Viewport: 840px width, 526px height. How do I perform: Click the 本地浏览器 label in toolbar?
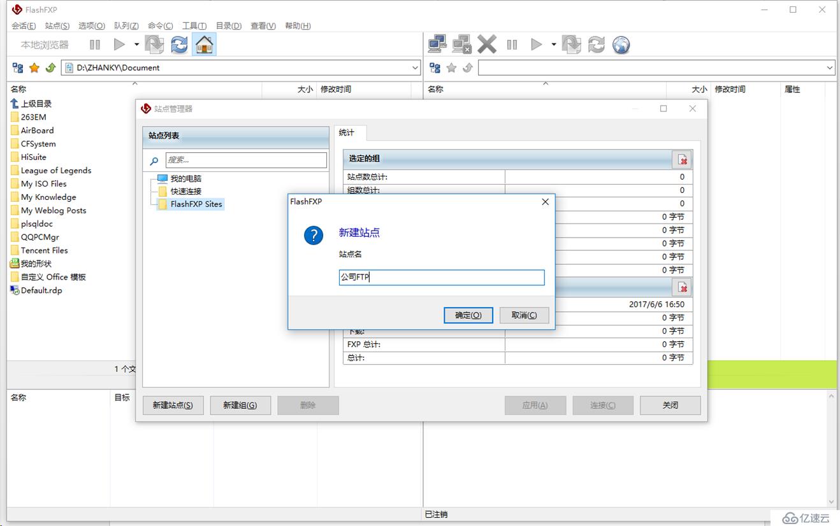(x=45, y=45)
